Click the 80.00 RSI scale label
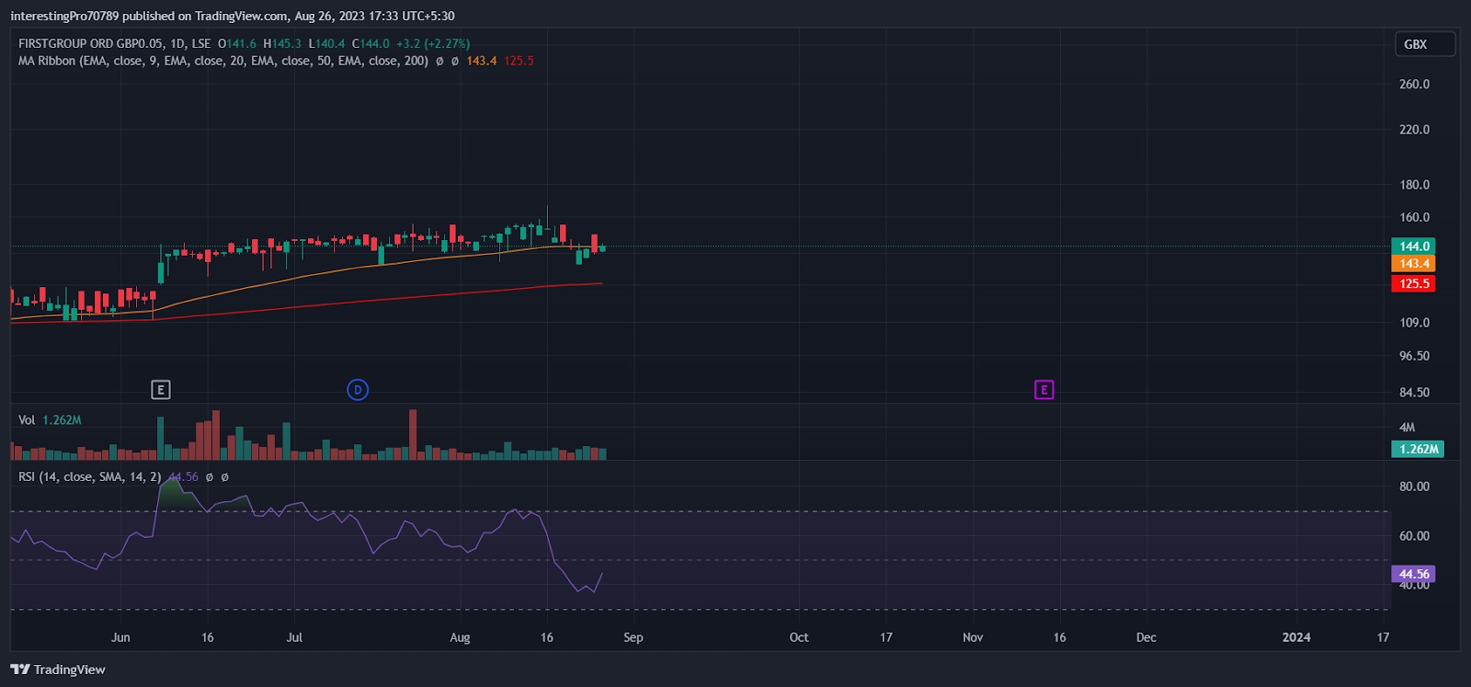Viewport: 1471px width, 687px height. 1414,487
